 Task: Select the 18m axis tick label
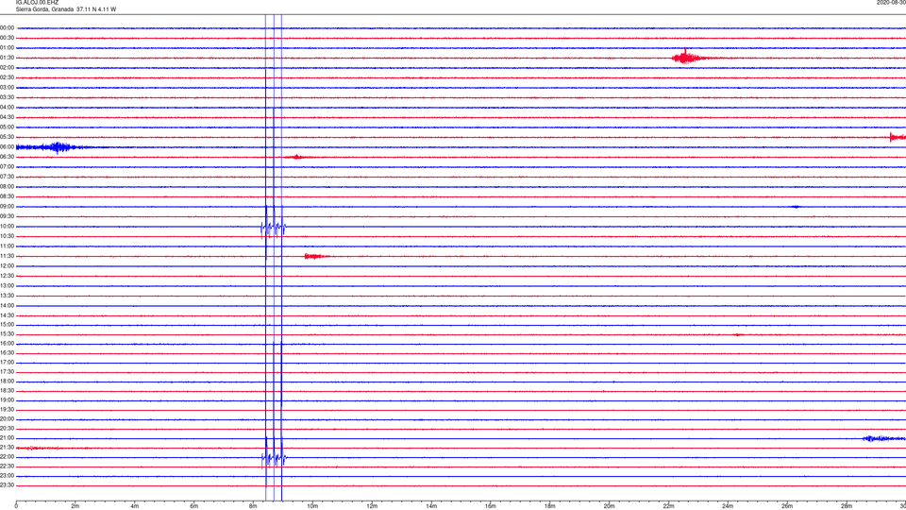click(x=550, y=506)
